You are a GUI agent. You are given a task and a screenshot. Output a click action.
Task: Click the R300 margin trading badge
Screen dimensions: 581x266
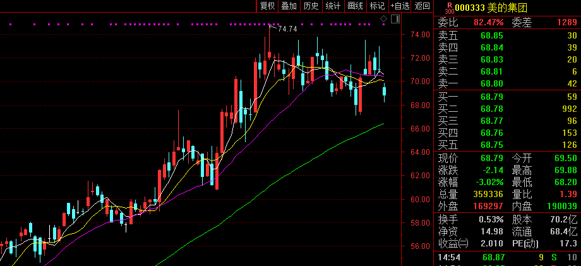click(x=449, y=7)
